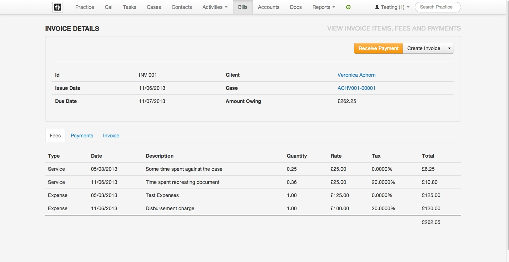Switch to the Payments tab
The image size is (509, 262).
coord(82,136)
